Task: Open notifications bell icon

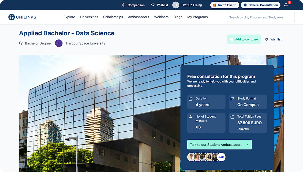Action: click(x=286, y=5)
